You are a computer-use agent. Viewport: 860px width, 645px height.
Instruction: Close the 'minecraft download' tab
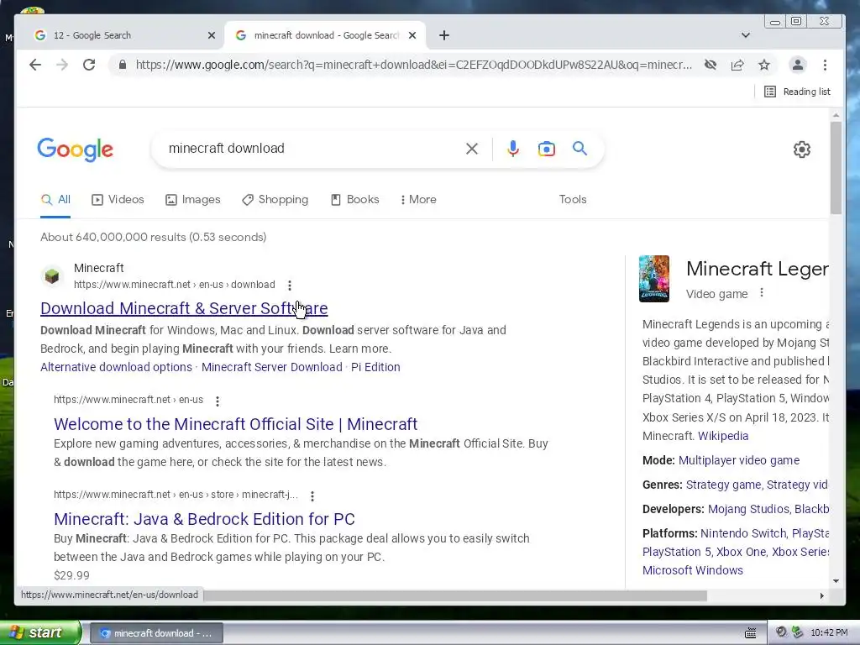[x=412, y=35]
